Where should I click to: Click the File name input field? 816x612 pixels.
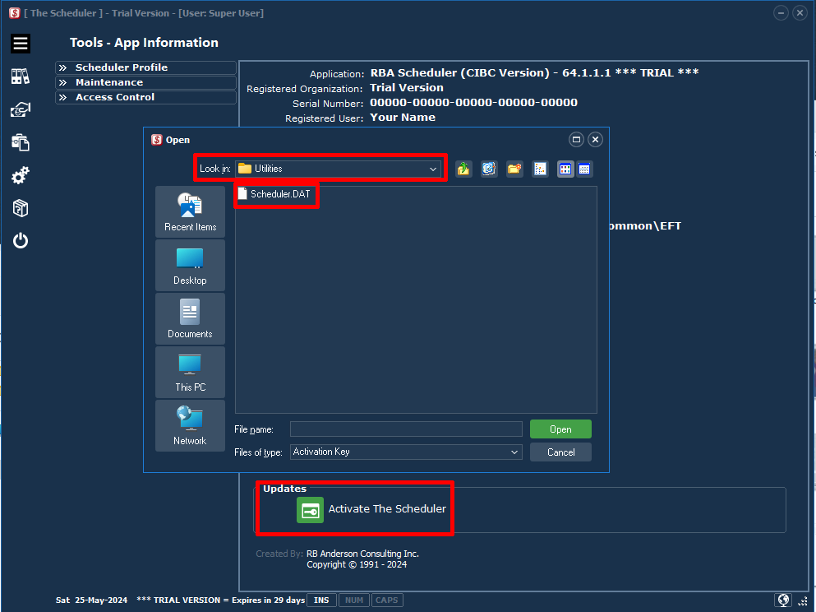pyautogui.click(x=406, y=429)
